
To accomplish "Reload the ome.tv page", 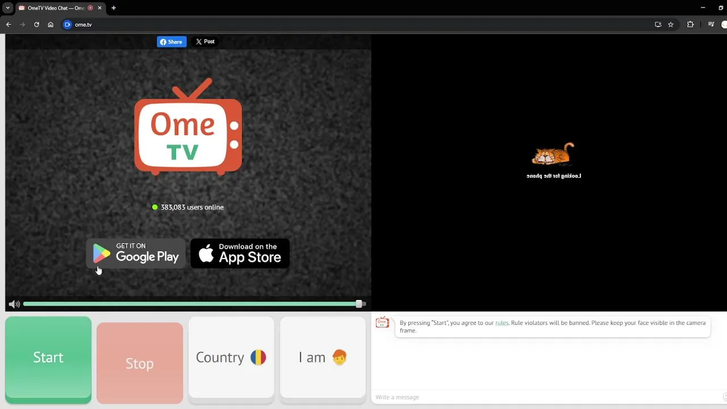I will click(x=36, y=24).
